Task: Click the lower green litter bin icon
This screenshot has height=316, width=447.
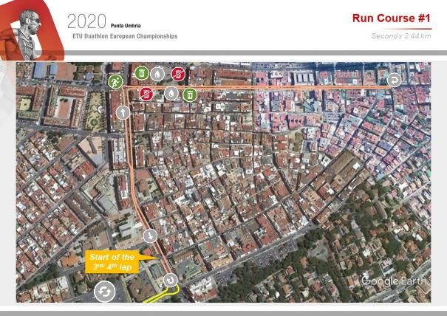Action: pos(190,93)
